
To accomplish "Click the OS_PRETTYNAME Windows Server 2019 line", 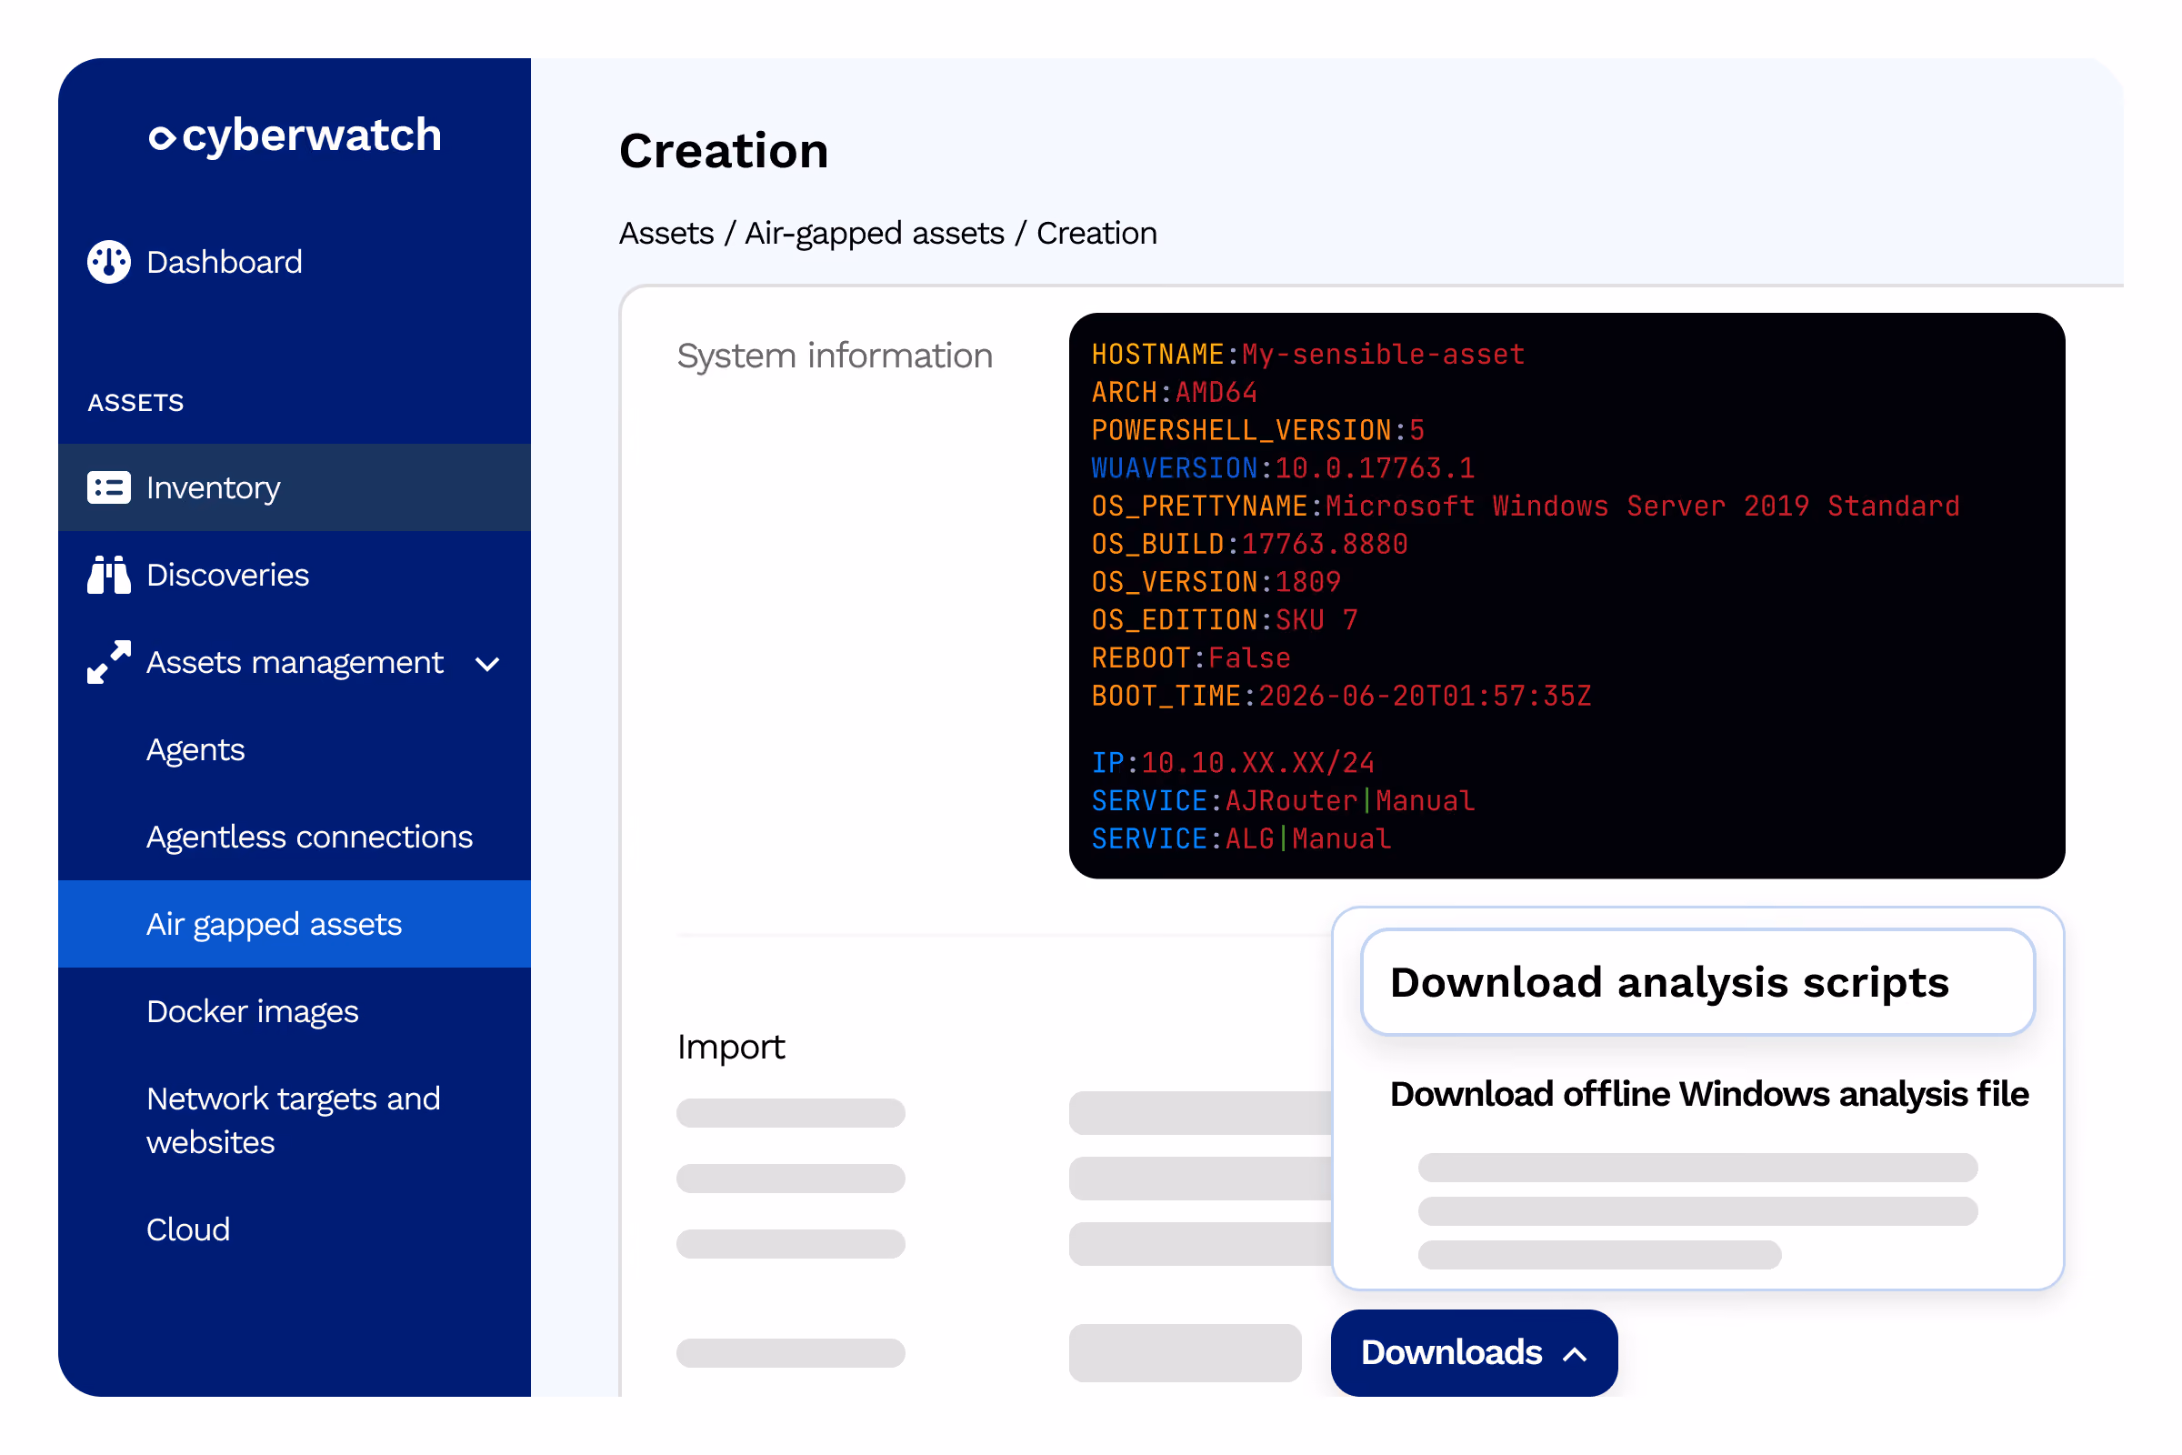I will coord(1526,507).
